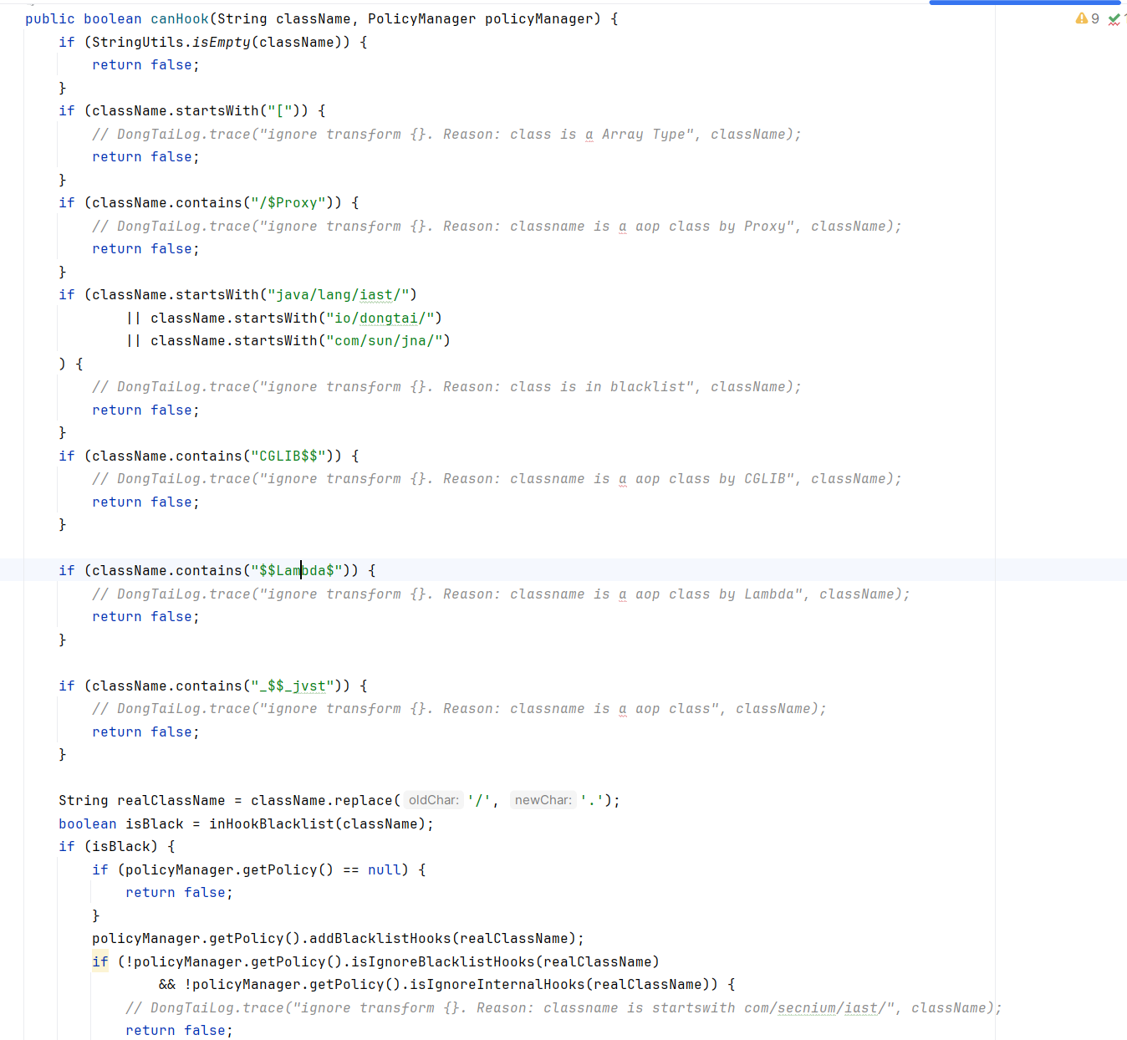Click the isBlack variable declaration
Screen dimensions: 1127x1040
tap(154, 823)
